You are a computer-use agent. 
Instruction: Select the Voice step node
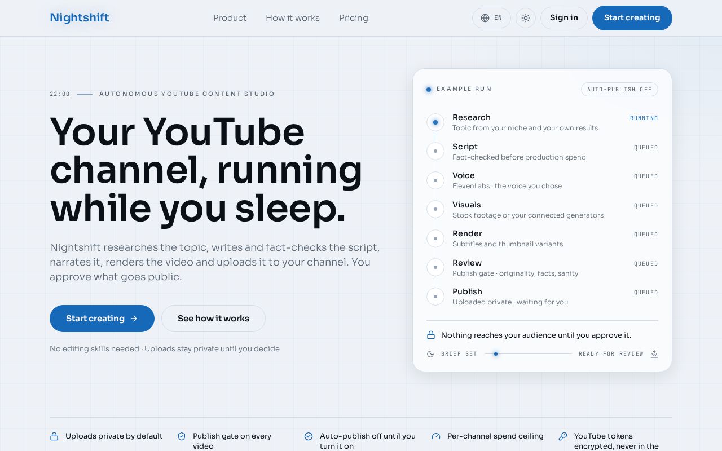tap(435, 180)
